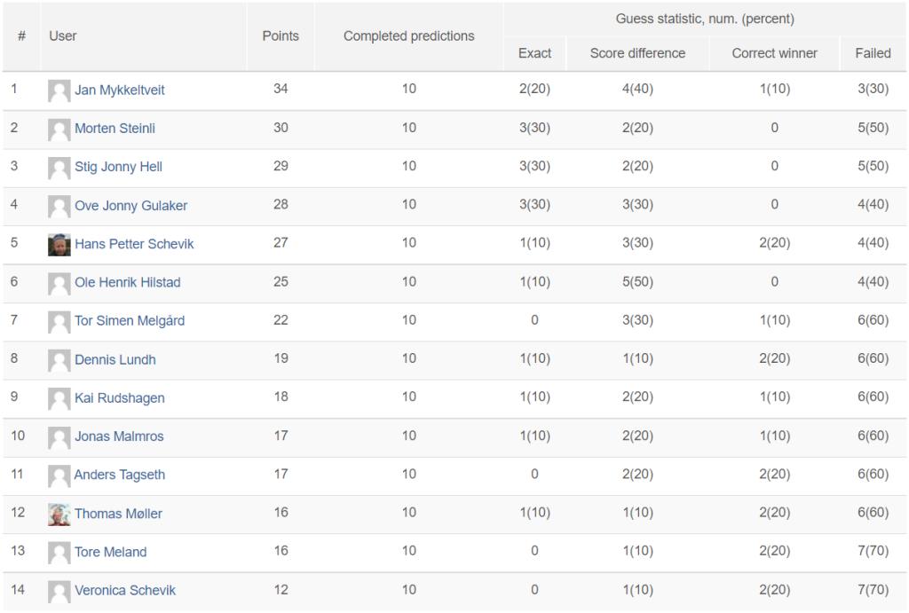Open Ove Jonny Gulaker's profile link
This screenshot has height=613, width=909.
pos(130,206)
